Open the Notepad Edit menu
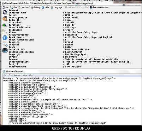 (x=10, y=75)
